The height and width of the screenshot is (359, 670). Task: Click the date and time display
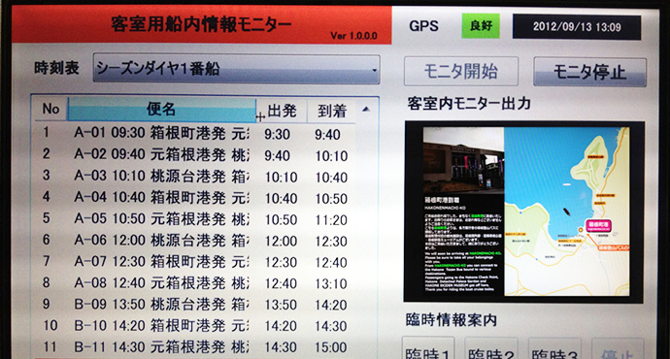(577, 27)
